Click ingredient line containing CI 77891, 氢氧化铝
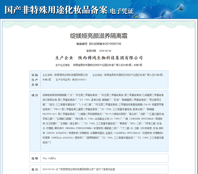This screenshot has width=198, height=174. 102,100
